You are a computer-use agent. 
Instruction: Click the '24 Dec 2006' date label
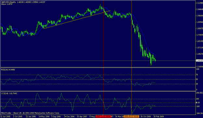coord(69,116)
